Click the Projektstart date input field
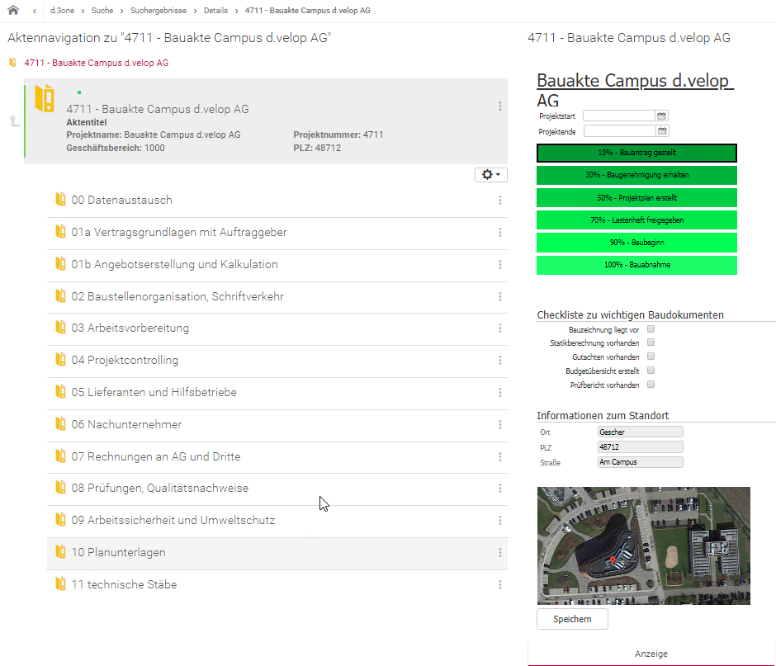The image size is (776, 666). [619, 116]
